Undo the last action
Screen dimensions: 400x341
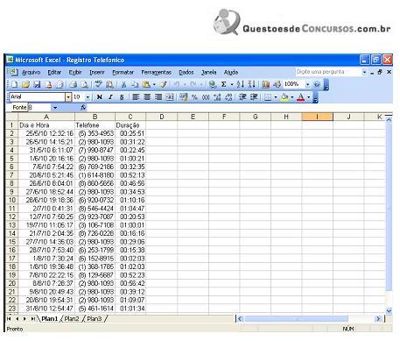pos(177,84)
